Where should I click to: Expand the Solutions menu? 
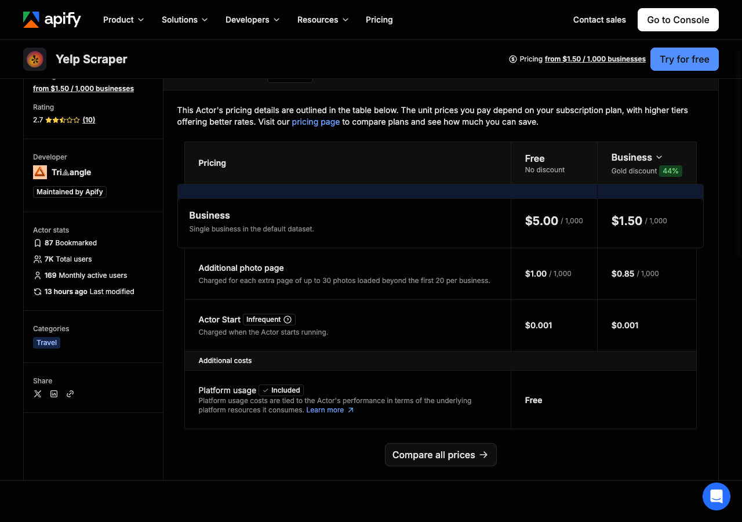[x=184, y=20]
